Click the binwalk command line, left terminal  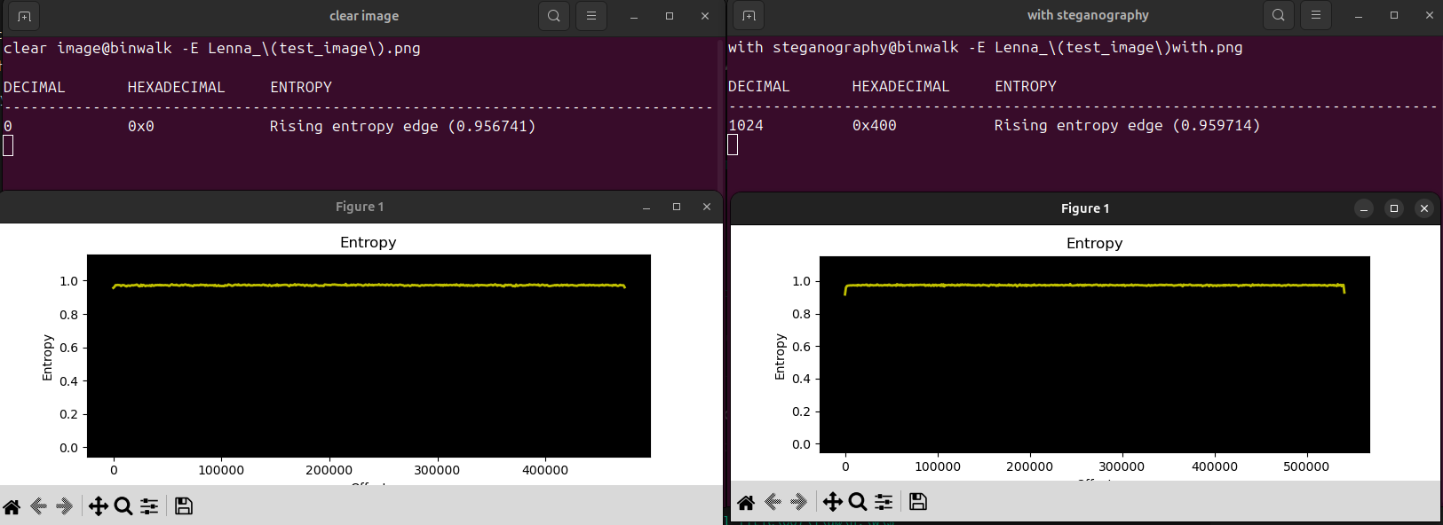coord(212,48)
